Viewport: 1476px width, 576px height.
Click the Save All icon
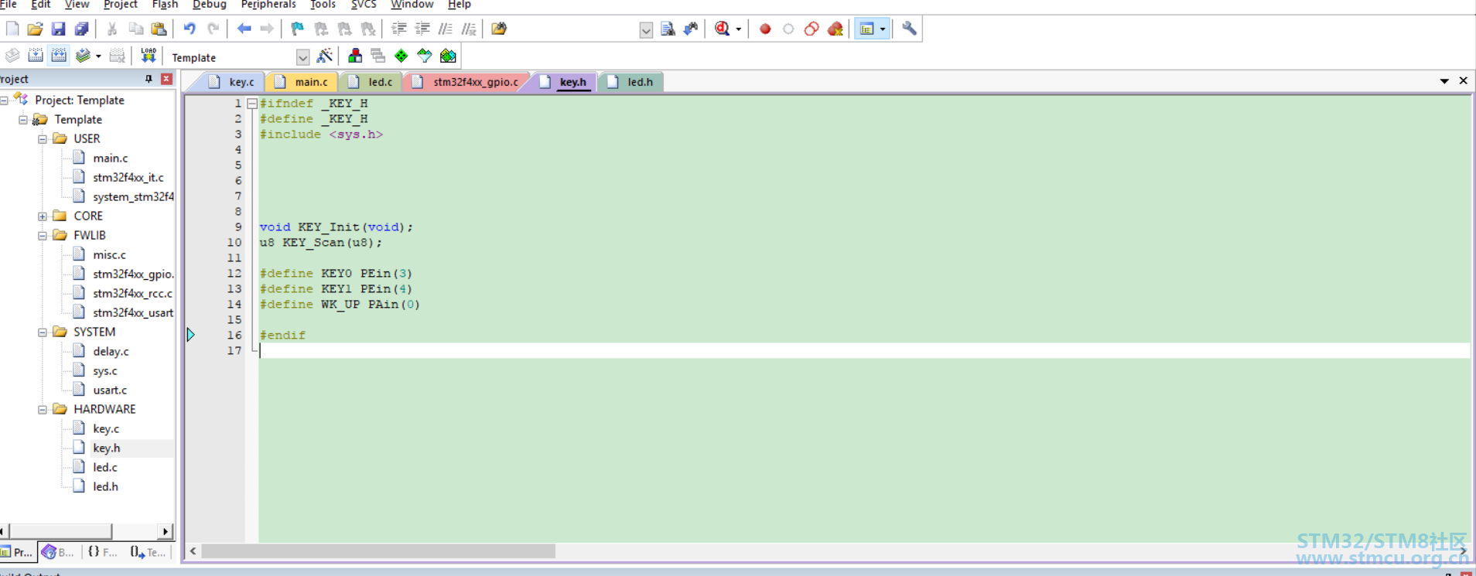point(81,29)
